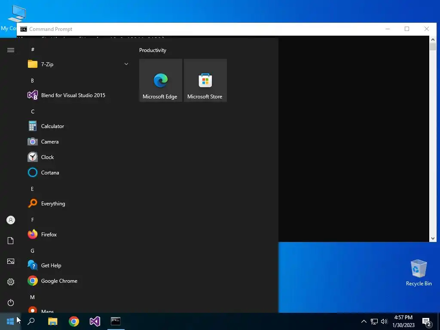Open the Camera app
The width and height of the screenshot is (440, 330).
pos(79,142)
